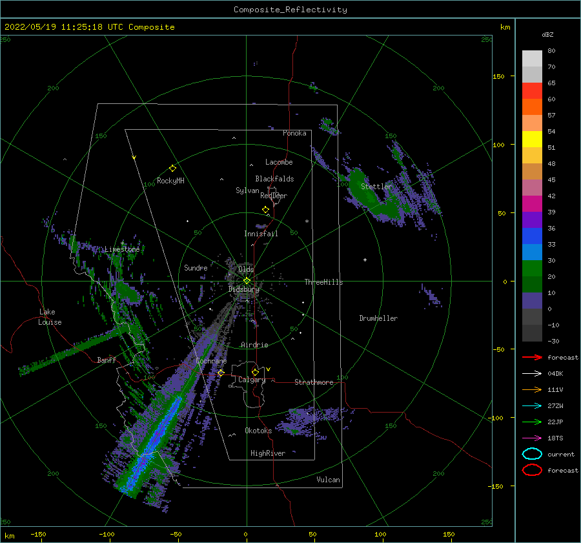Click the white 04DK arrow icon
Image resolution: width=581 pixels, height=543 pixels.
(x=532, y=373)
